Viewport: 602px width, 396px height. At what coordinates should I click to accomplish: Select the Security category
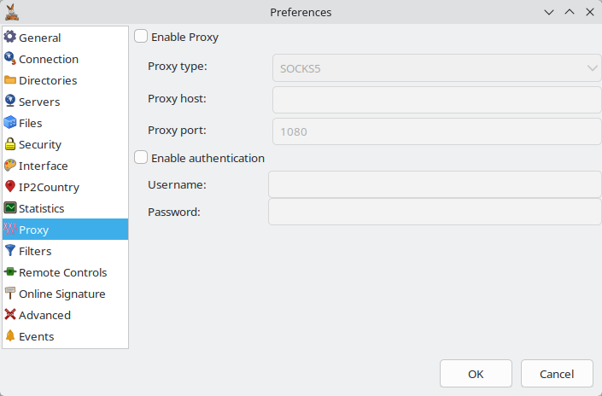point(65,144)
